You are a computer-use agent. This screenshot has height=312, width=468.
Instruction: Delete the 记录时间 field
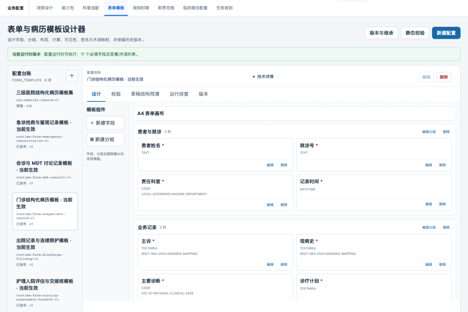coord(442,204)
